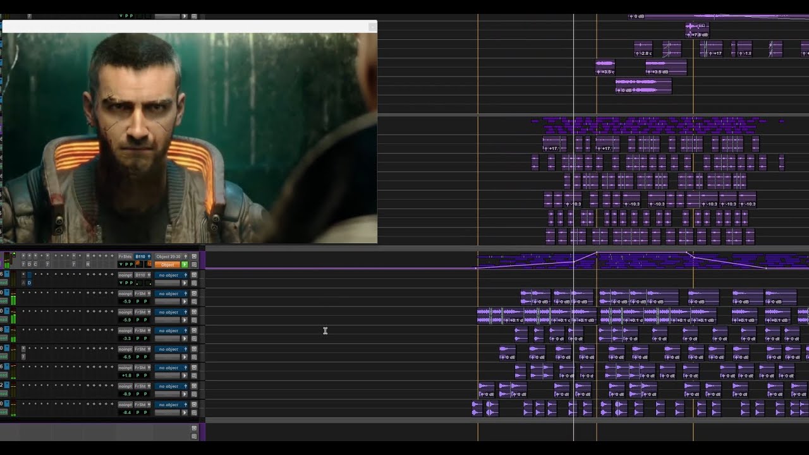Click the play arrow in the -3.3 volume track
The image size is (809, 455).
click(x=185, y=339)
